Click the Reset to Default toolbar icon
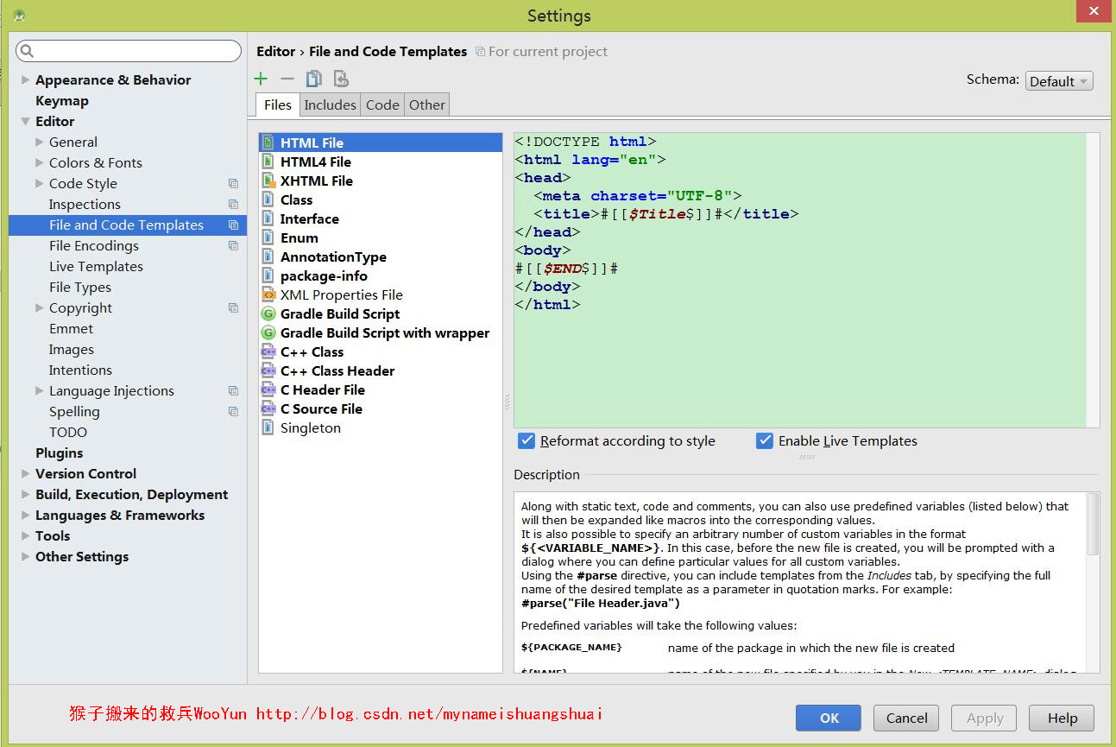The height and width of the screenshot is (747, 1116). [x=341, y=79]
